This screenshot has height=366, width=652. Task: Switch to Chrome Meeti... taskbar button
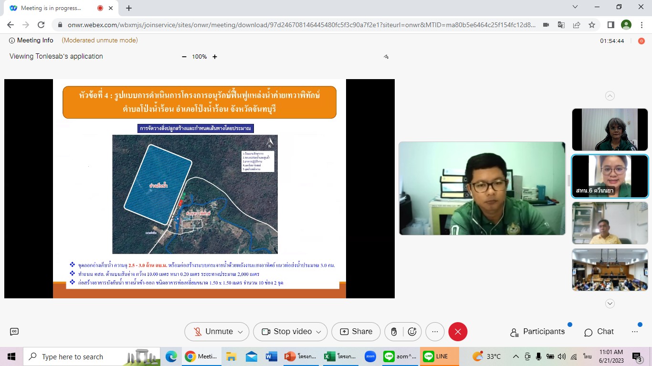click(x=201, y=356)
